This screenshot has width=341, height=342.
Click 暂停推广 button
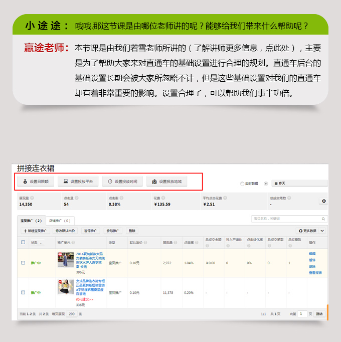91,231
